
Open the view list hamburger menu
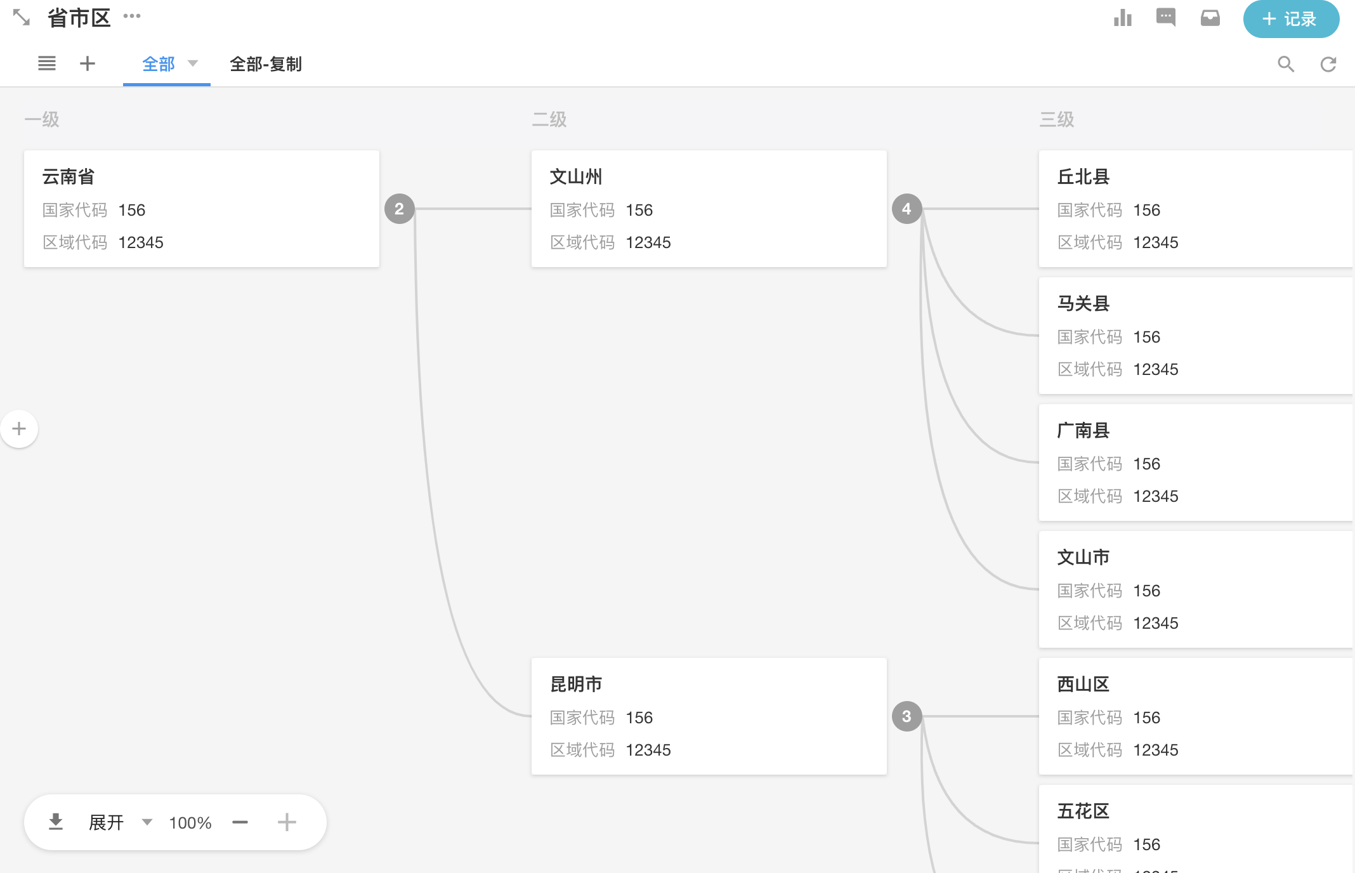click(x=47, y=63)
